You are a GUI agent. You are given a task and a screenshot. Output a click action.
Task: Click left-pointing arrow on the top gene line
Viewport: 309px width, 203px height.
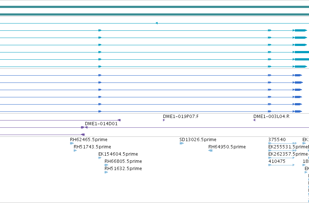[x=156, y=23]
